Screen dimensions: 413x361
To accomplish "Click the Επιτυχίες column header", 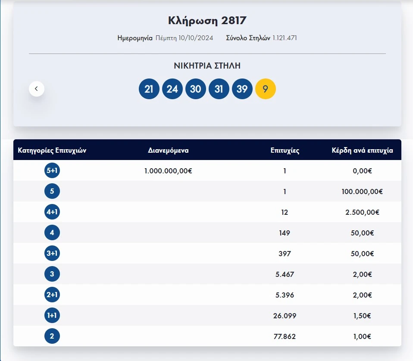I will (x=285, y=151).
